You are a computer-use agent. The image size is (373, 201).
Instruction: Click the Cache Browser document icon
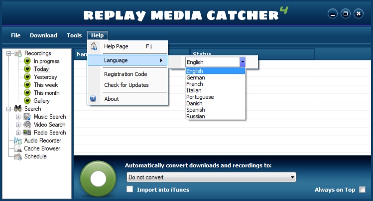18,148
